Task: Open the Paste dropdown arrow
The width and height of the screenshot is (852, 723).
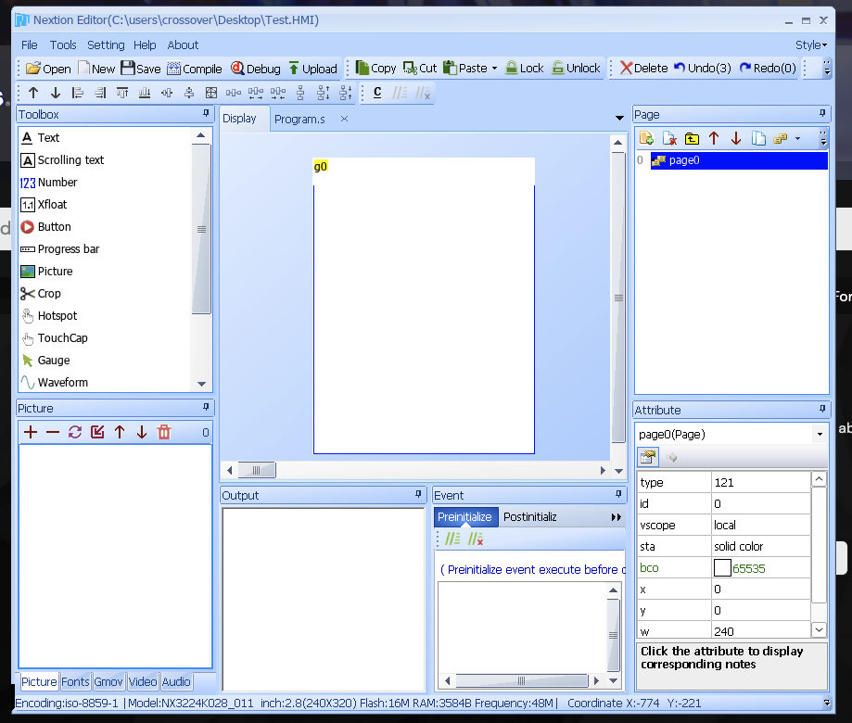Action: tap(494, 69)
